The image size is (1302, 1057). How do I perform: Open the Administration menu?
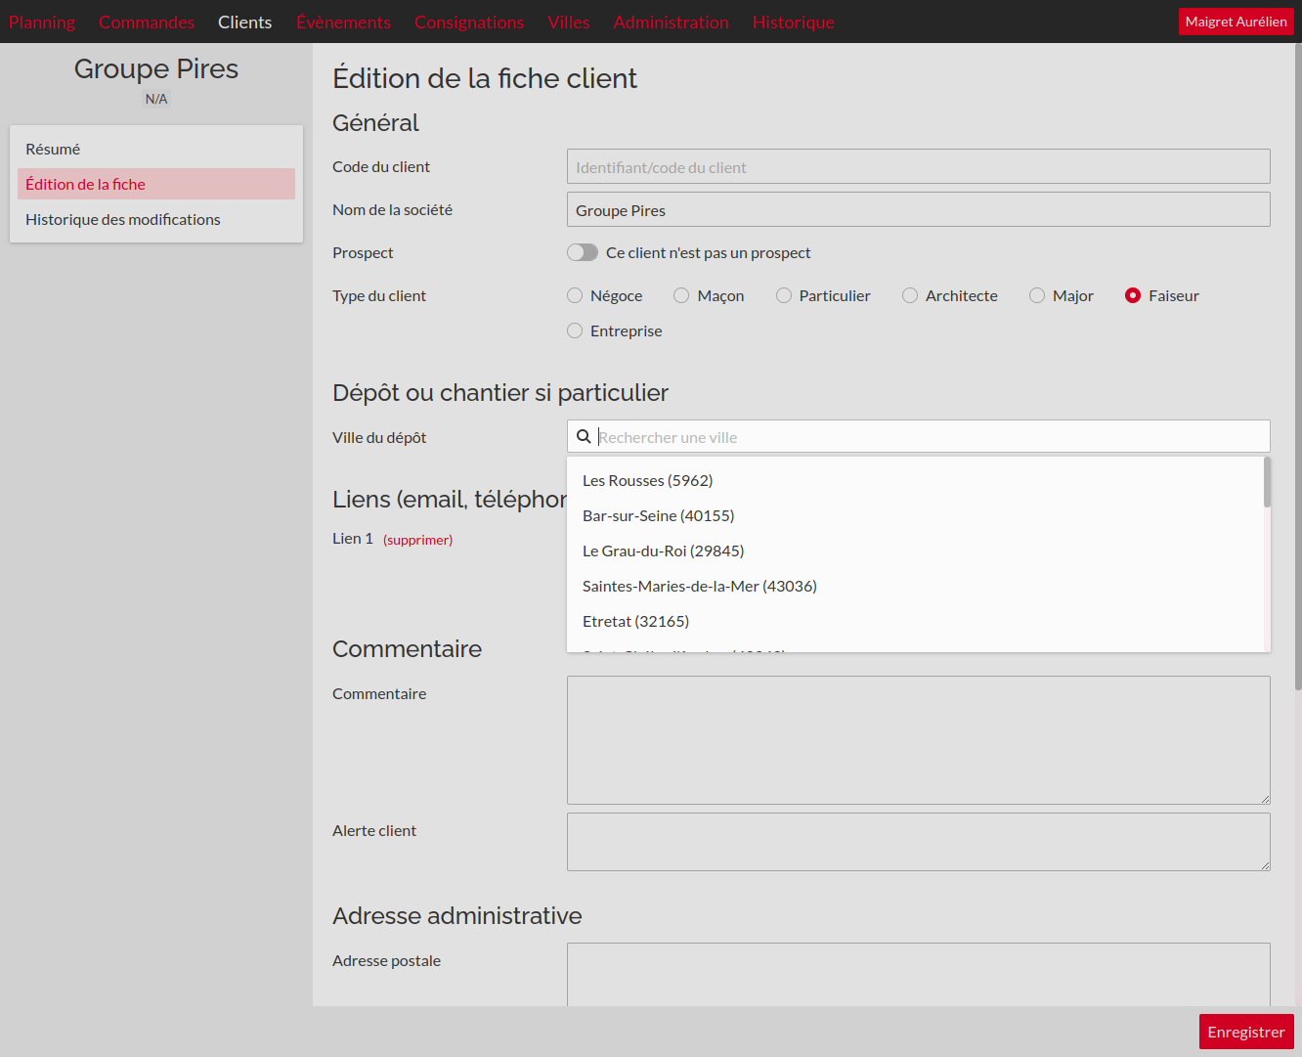point(671,22)
